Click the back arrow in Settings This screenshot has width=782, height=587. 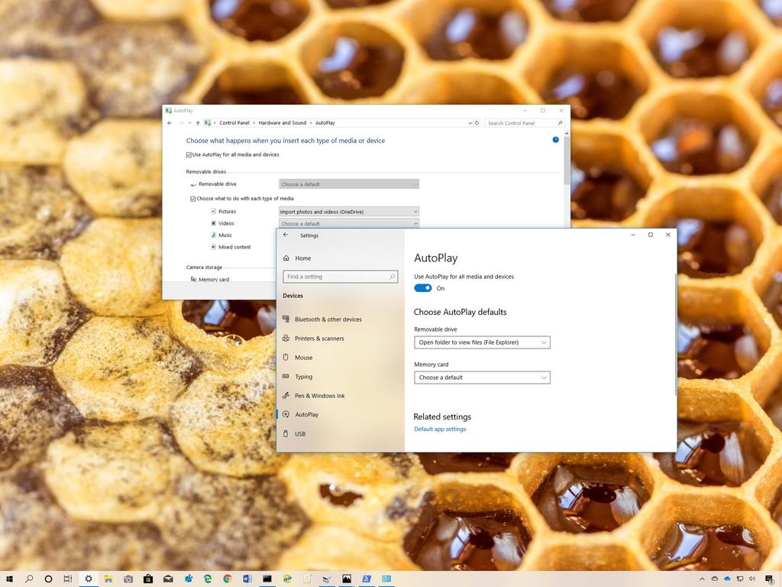285,235
